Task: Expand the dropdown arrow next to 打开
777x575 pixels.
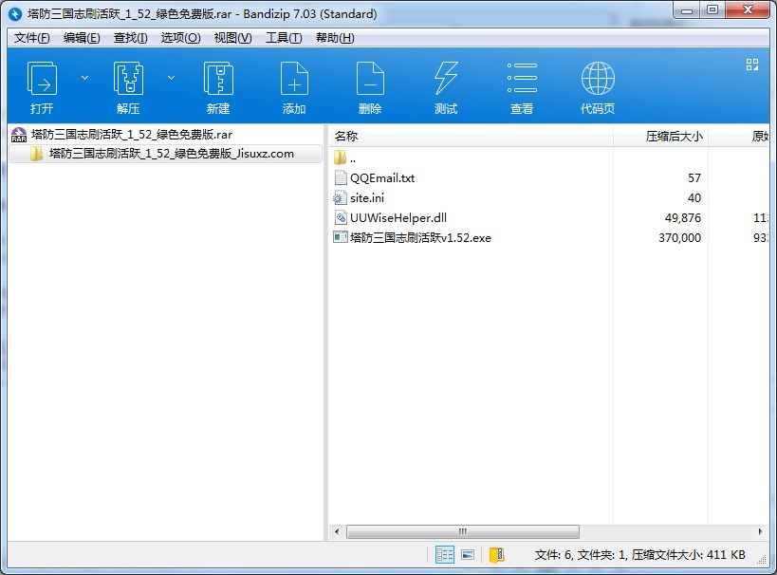Action: pyautogui.click(x=84, y=78)
